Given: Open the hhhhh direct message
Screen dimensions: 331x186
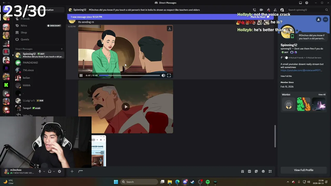Looking at the screenshot, I should [39, 85].
